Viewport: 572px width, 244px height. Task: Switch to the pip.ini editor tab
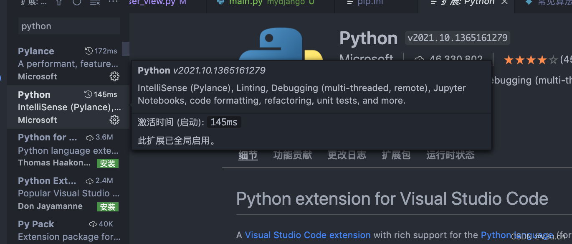click(x=370, y=3)
